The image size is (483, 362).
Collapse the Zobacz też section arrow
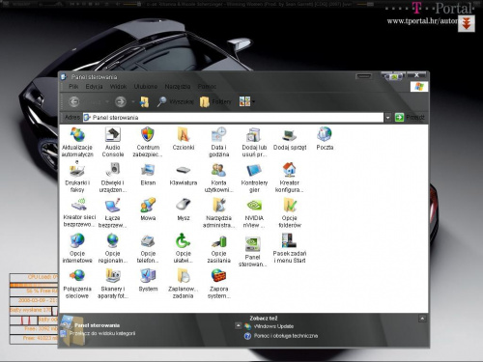[x=238, y=325]
